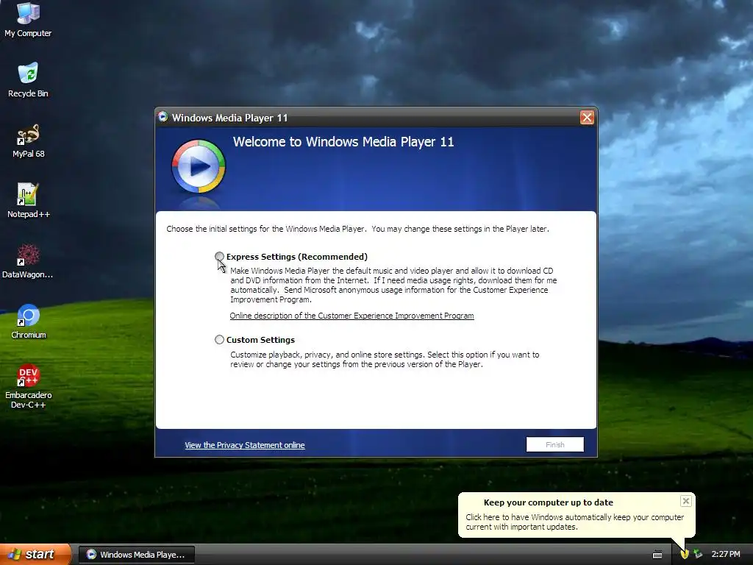Viewport: 753px width, 565px height.
Task: View the Privacy Statement online
Action: click(244, 445)
